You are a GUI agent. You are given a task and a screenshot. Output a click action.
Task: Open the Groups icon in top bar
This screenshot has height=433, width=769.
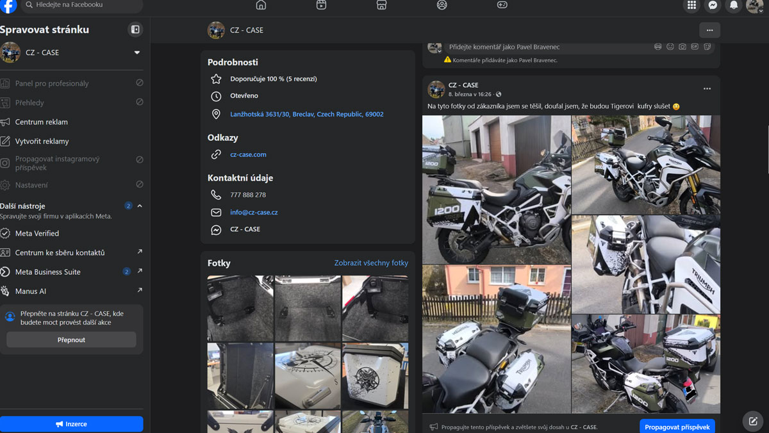[x=442, y=5]
